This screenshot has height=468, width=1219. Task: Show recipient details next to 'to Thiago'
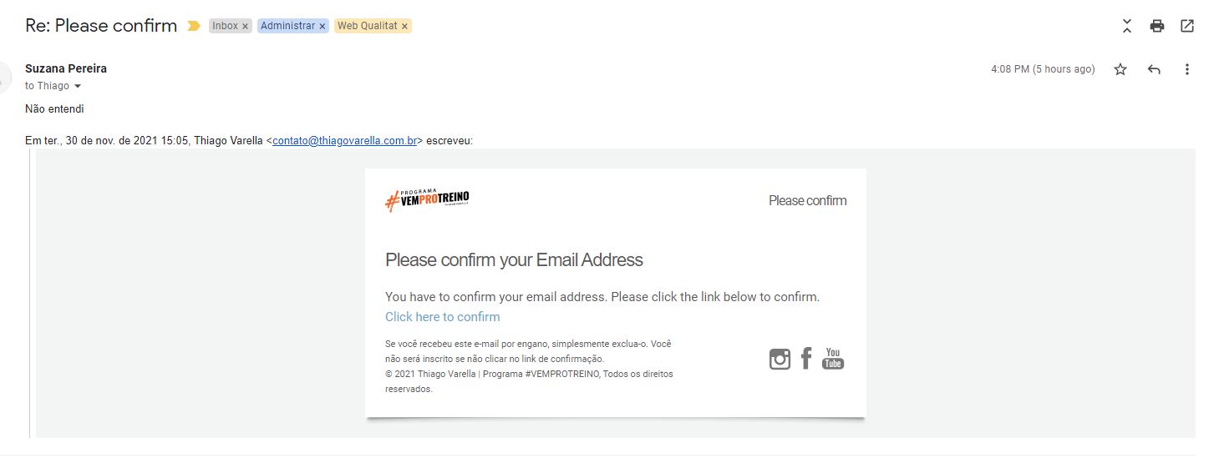pyautogui.click(x=78, y=87)
